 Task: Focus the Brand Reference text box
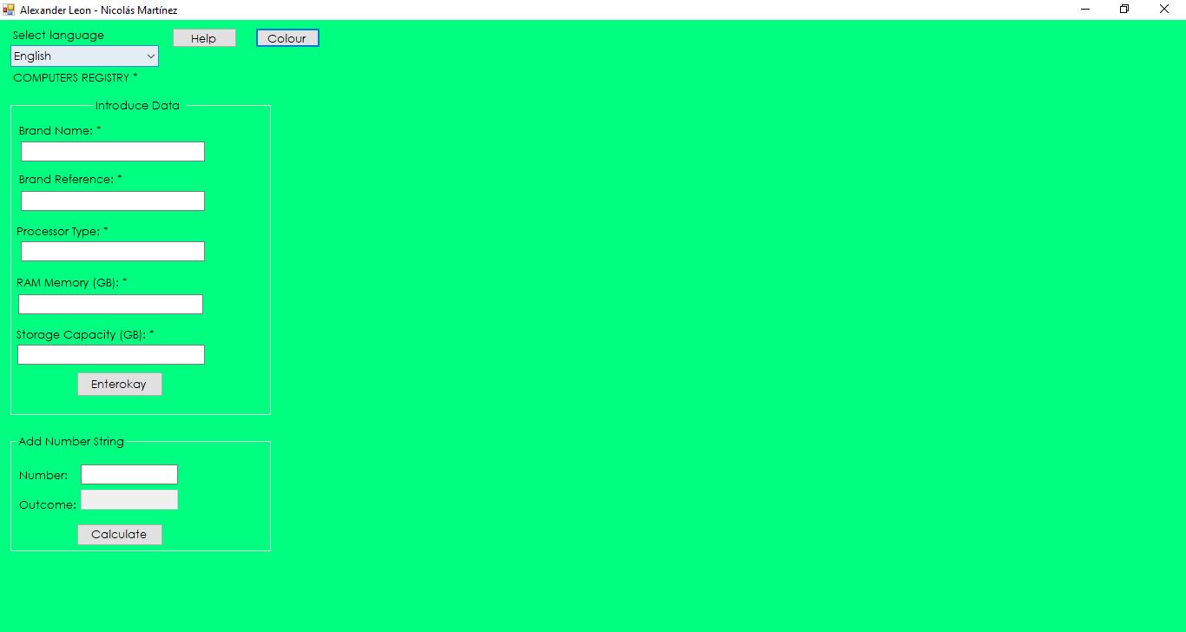coord(112,201)
